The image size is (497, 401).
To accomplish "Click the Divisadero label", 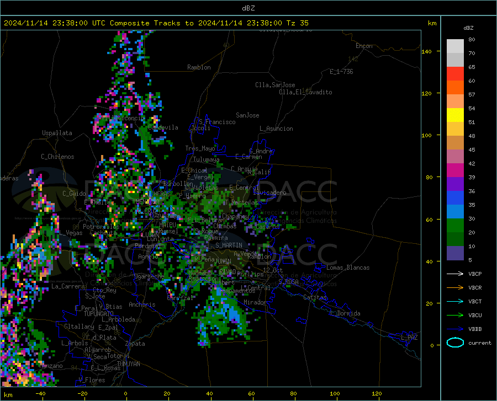I will 269,193.
